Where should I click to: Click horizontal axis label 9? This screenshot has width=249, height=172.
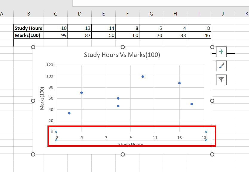pos(130,138)
